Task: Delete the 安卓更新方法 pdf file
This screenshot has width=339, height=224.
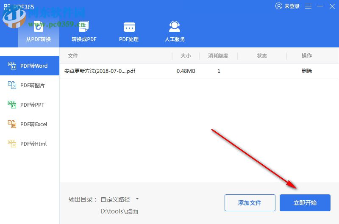Action: pos(306,71)
